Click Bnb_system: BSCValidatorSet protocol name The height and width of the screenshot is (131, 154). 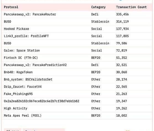click(x=28, y=79)
